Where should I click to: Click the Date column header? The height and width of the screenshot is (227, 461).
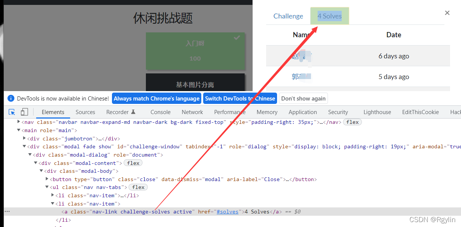[x=394, y=35]
